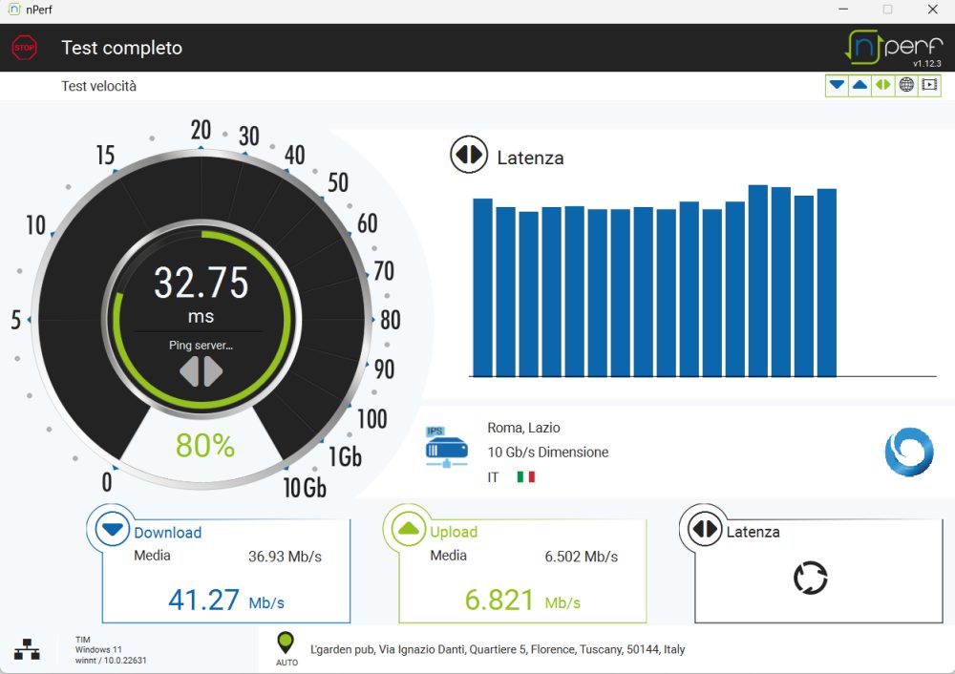Image resolution: width=955 pixels, height=674 pixels.
Task: Click the blue swirl provider logo
Action: point(909,452)
